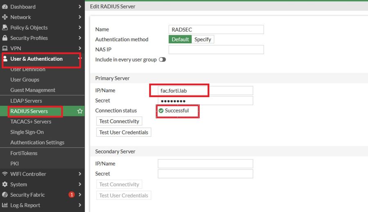This screenshot has width=368, height=212.
Task: Click the Log & Report chart icon
Action: point(5,205)
